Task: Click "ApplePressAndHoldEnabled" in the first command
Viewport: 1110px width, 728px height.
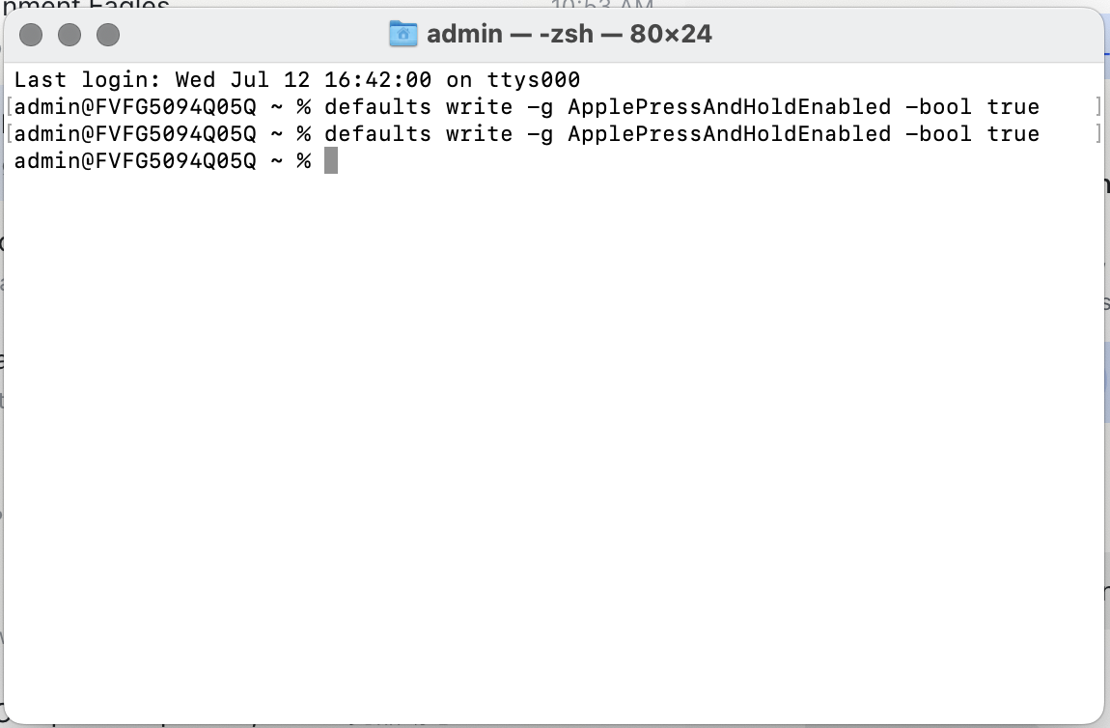Action: pyautogui.click(x=729, y=106)
